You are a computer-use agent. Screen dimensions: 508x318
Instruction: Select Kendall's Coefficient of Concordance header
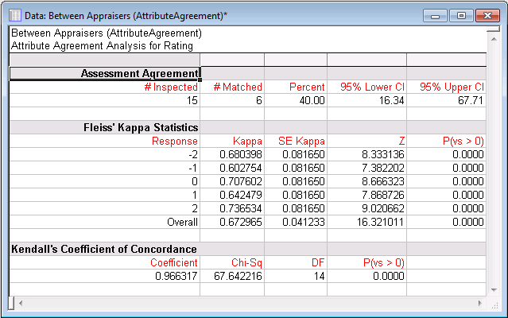click(x=105, y=249)
